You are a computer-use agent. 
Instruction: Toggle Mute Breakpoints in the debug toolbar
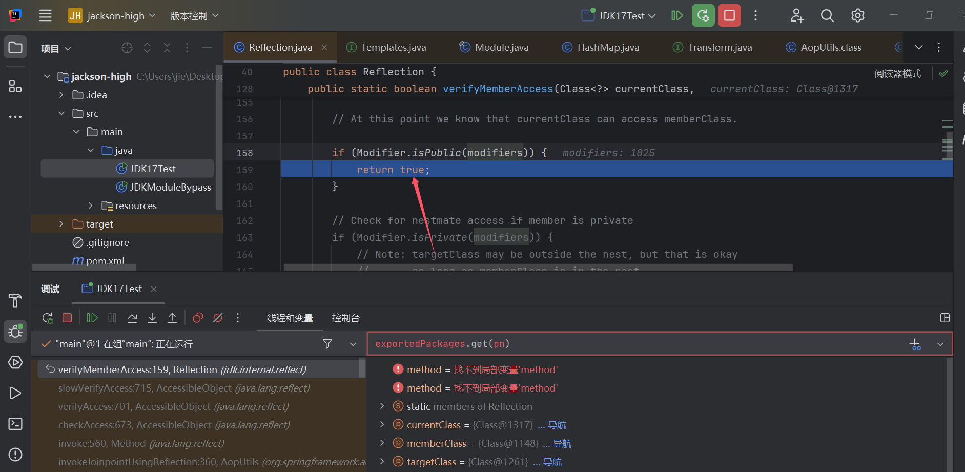218,318
